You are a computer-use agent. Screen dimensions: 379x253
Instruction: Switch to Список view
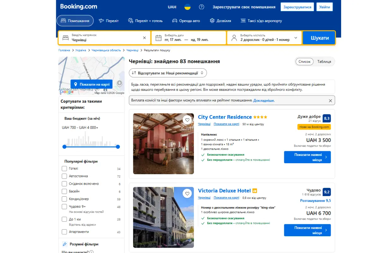304,62
